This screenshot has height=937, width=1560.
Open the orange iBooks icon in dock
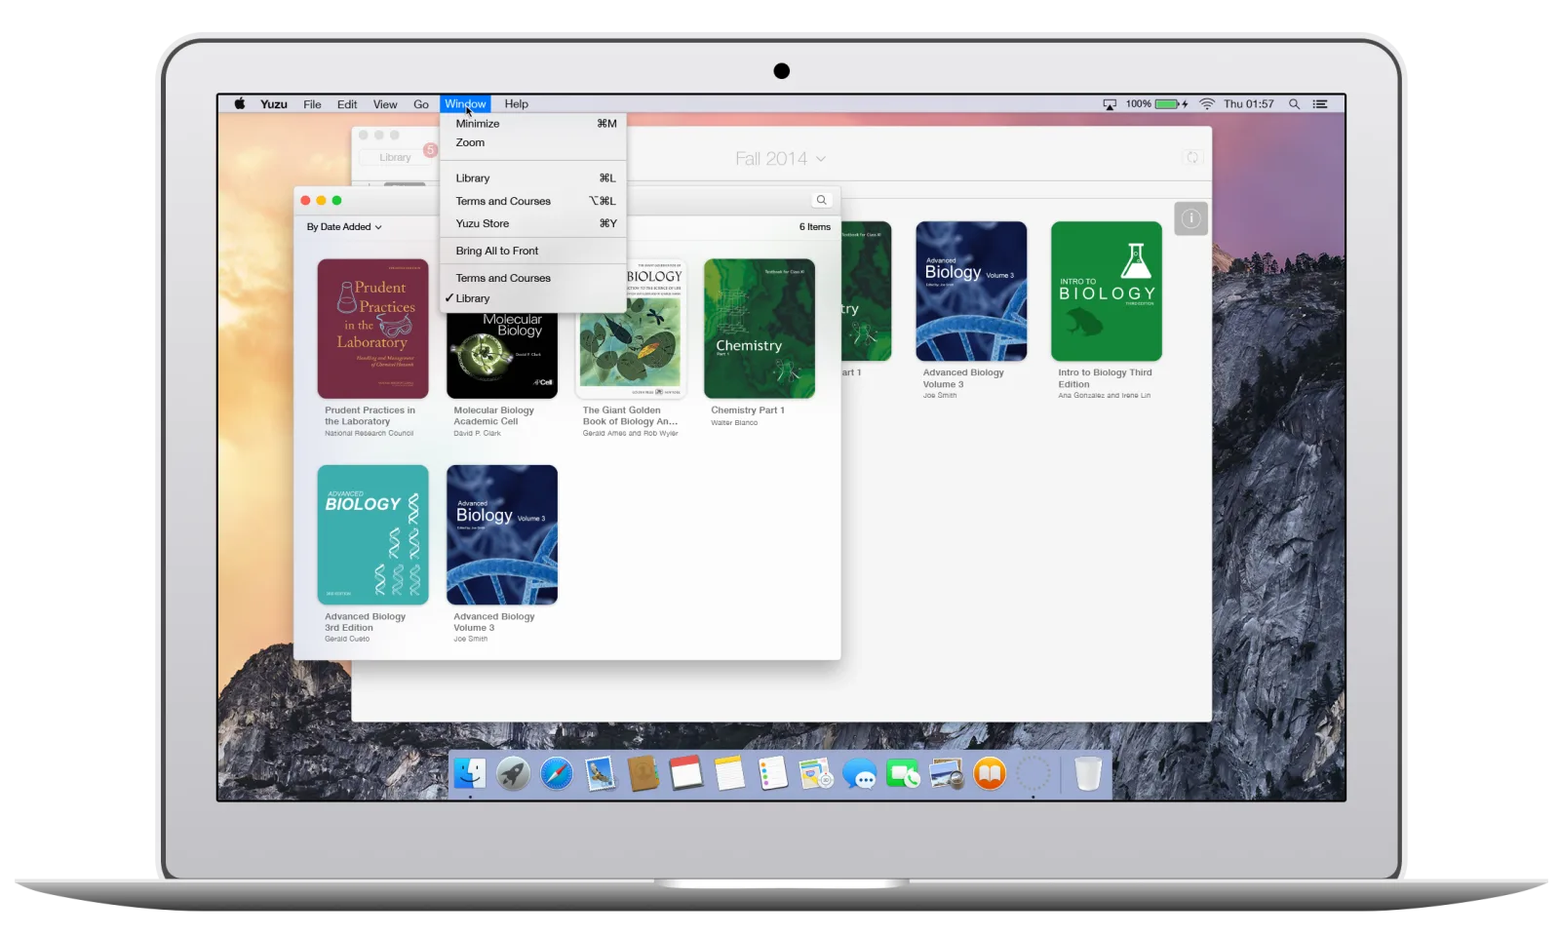point(990,774)
